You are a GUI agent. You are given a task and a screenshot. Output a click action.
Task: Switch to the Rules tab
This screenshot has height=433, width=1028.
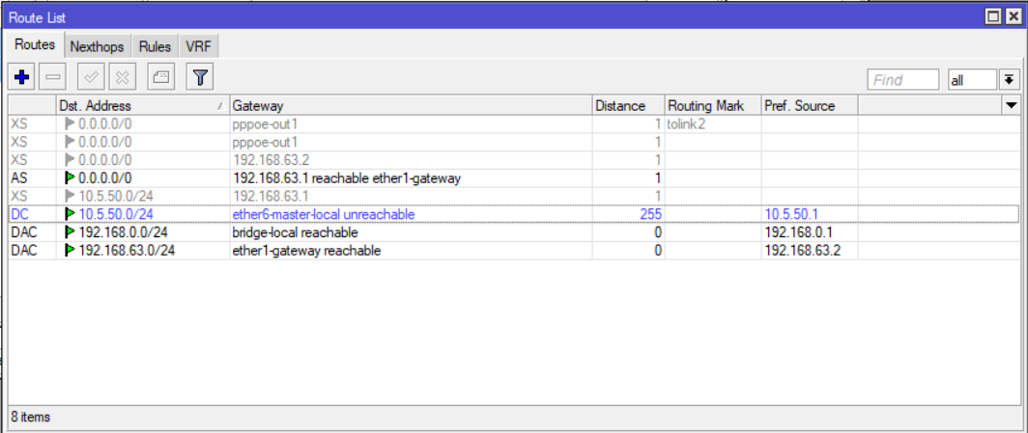155,47
